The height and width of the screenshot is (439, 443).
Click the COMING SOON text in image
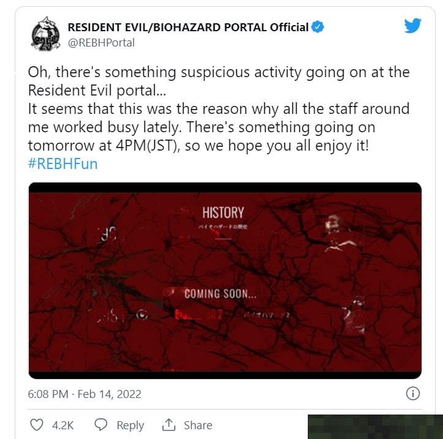(x=220, y=294)
